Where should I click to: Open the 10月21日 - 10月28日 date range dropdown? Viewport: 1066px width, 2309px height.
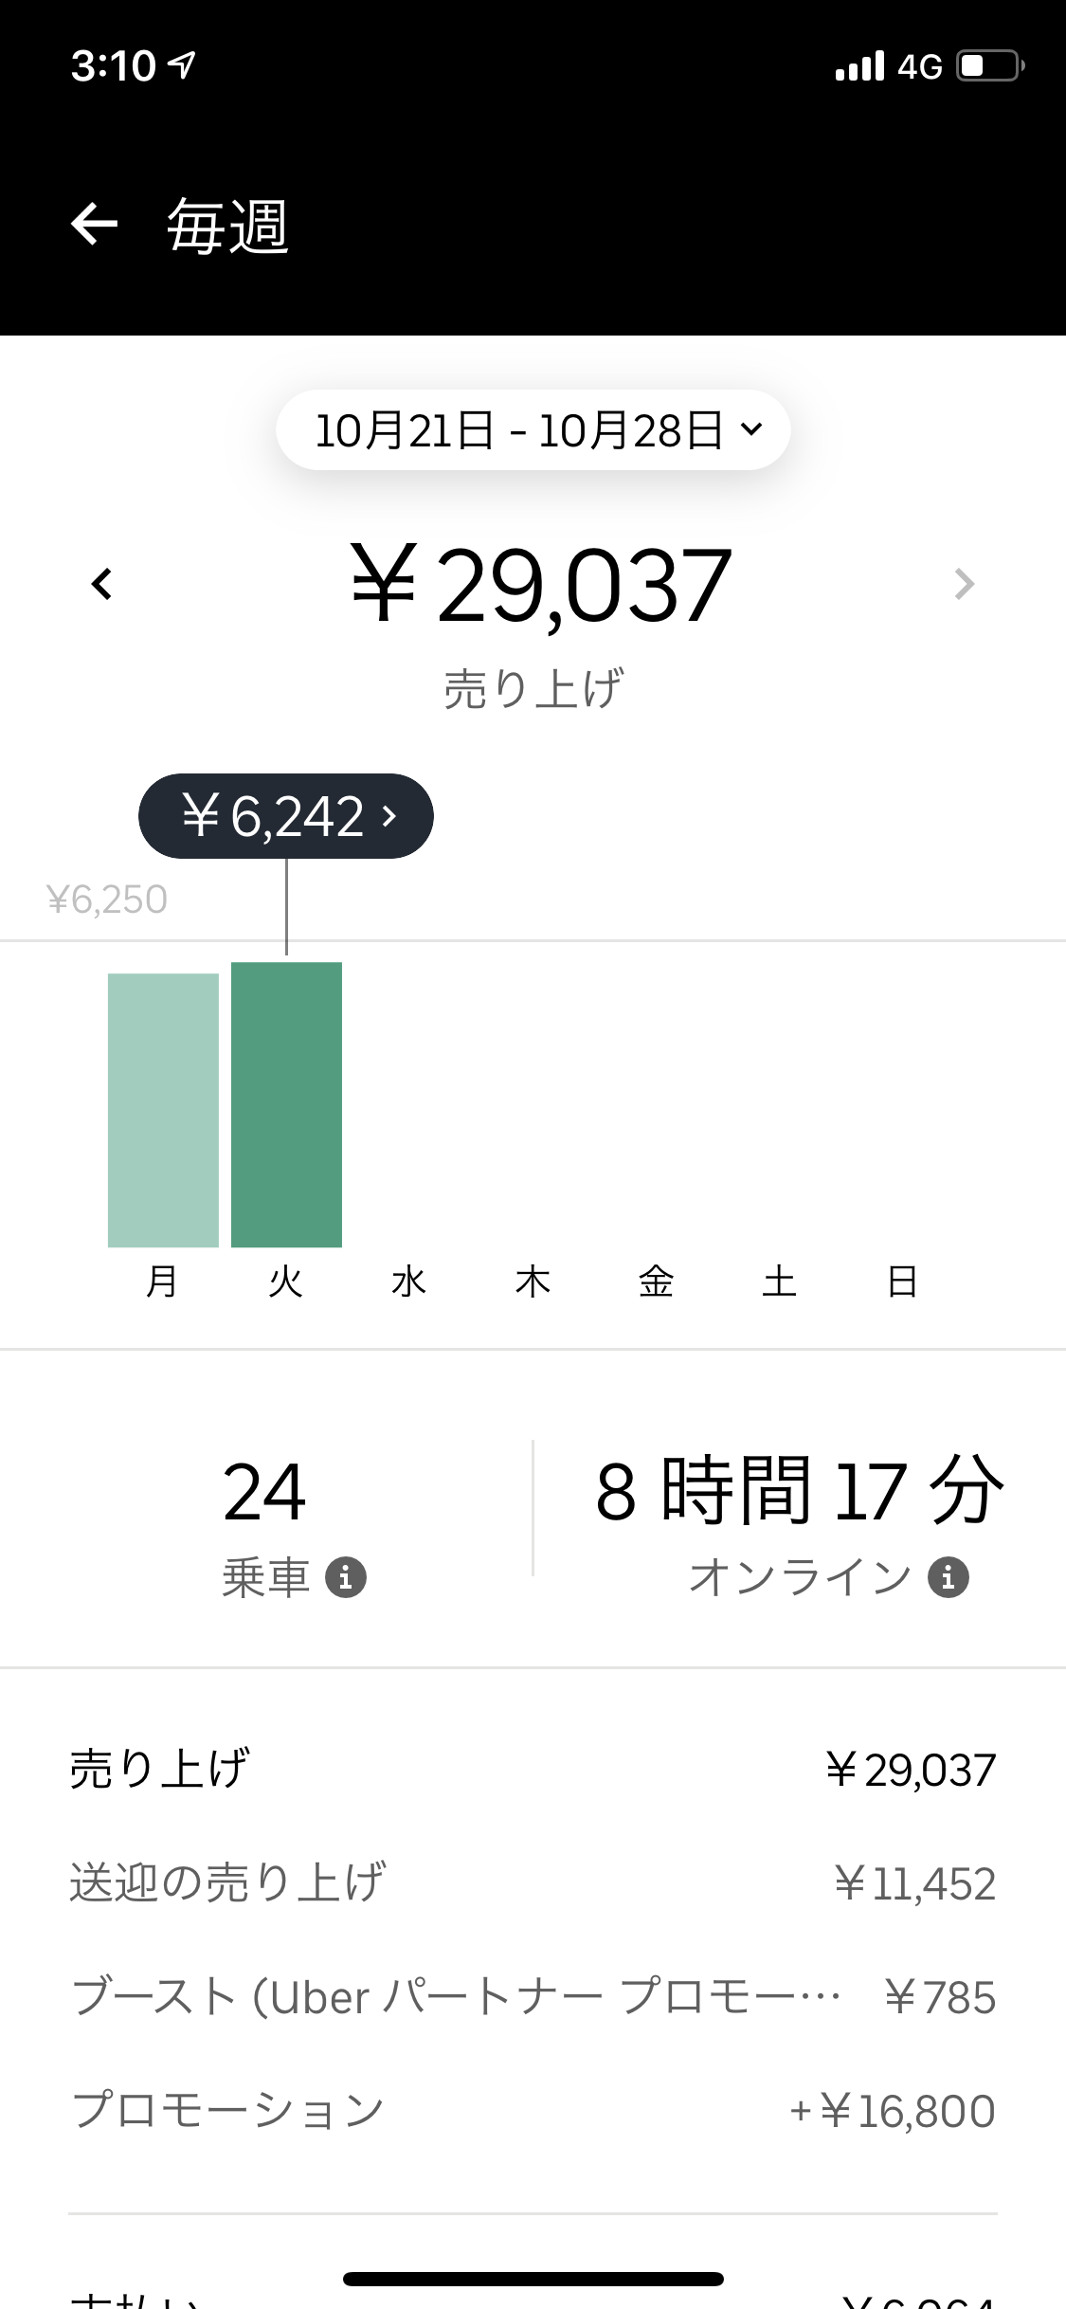(533, 430)
